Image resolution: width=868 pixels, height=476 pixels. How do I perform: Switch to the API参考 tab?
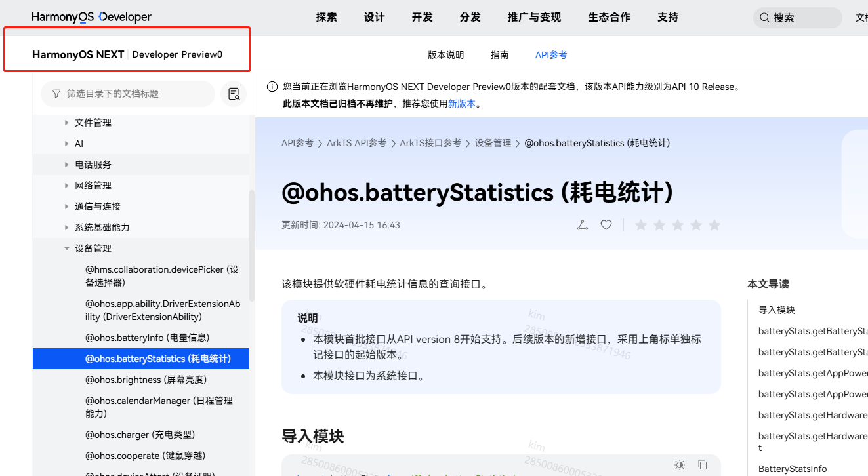pyautogui.click(x=551, y=55)
